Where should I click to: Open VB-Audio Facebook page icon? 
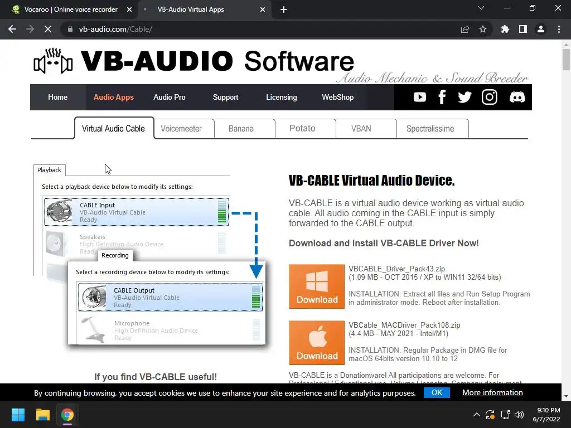[x=442, y=97]
